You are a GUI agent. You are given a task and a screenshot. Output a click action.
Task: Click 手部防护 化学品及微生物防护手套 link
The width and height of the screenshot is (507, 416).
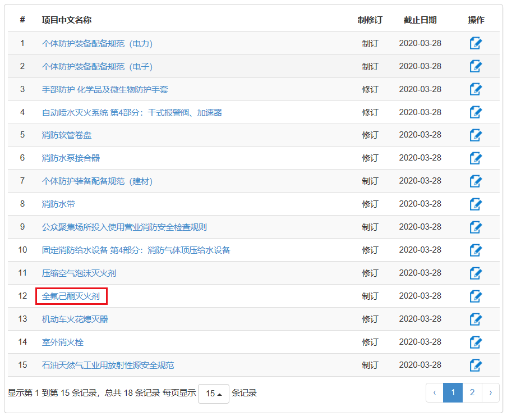[105, 89]
